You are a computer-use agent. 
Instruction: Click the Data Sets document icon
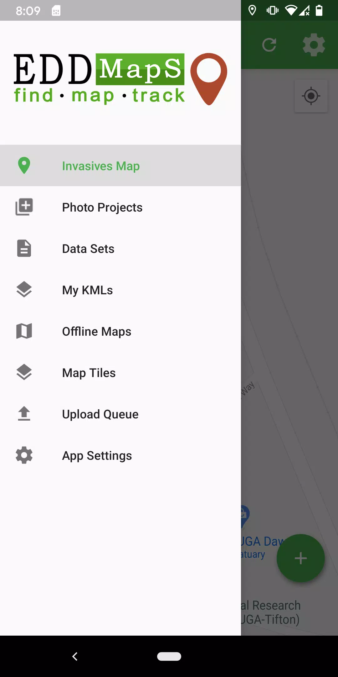[x=24, y=248]
